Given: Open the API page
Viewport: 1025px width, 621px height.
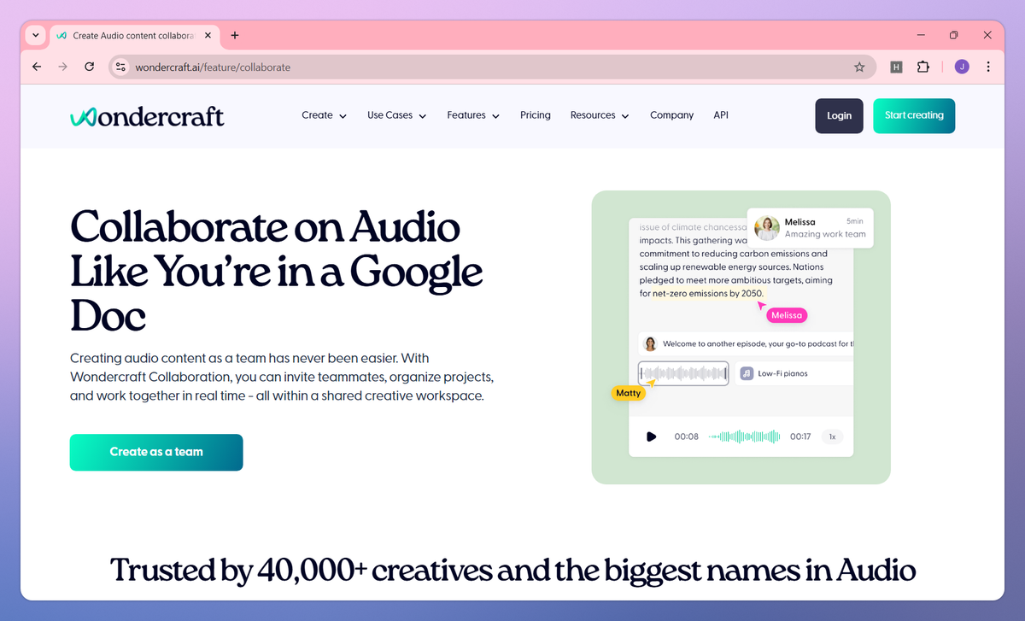Looking at the screenshot, I should pyautogui.click(x=721, y=115).
